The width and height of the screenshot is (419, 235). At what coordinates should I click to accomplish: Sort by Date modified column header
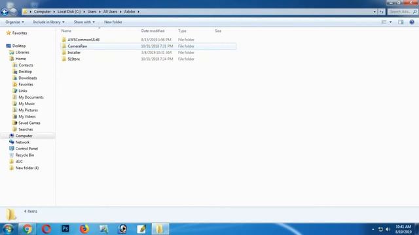click(153, 31)
